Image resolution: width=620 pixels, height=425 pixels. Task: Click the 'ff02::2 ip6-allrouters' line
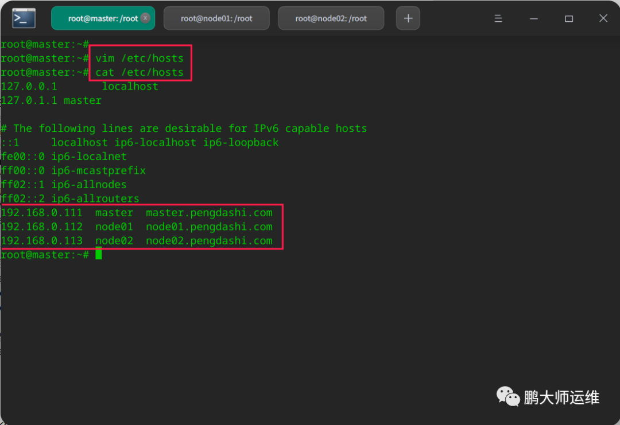point(70,198)
